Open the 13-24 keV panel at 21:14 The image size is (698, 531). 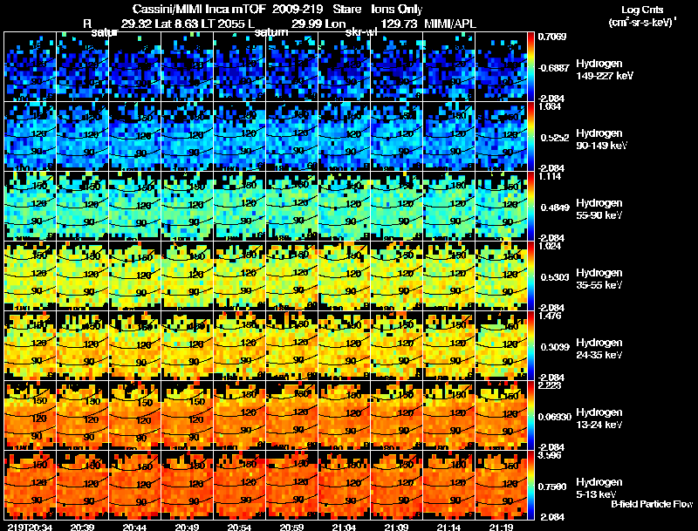click(x=448, y=416)
